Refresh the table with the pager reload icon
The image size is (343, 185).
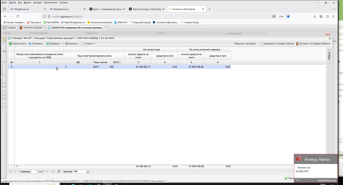point(59,172)
